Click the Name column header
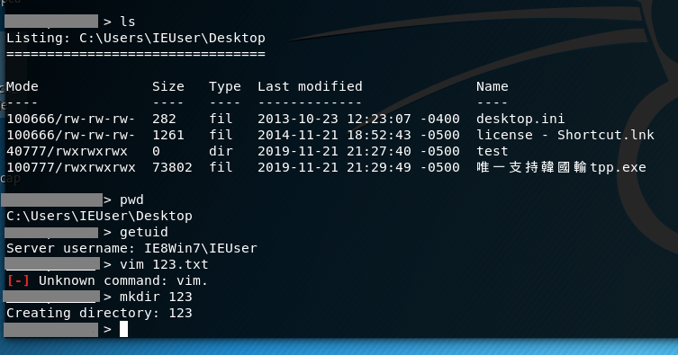This screenshot has width=678, height=355. tap(493, 86)
